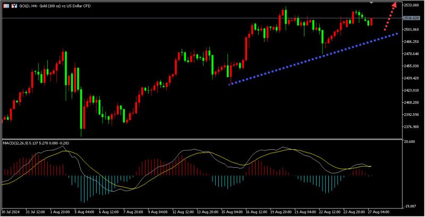Click the '27 Aug 04:00' time axis label
425x217 pixels.
point(379,211)
